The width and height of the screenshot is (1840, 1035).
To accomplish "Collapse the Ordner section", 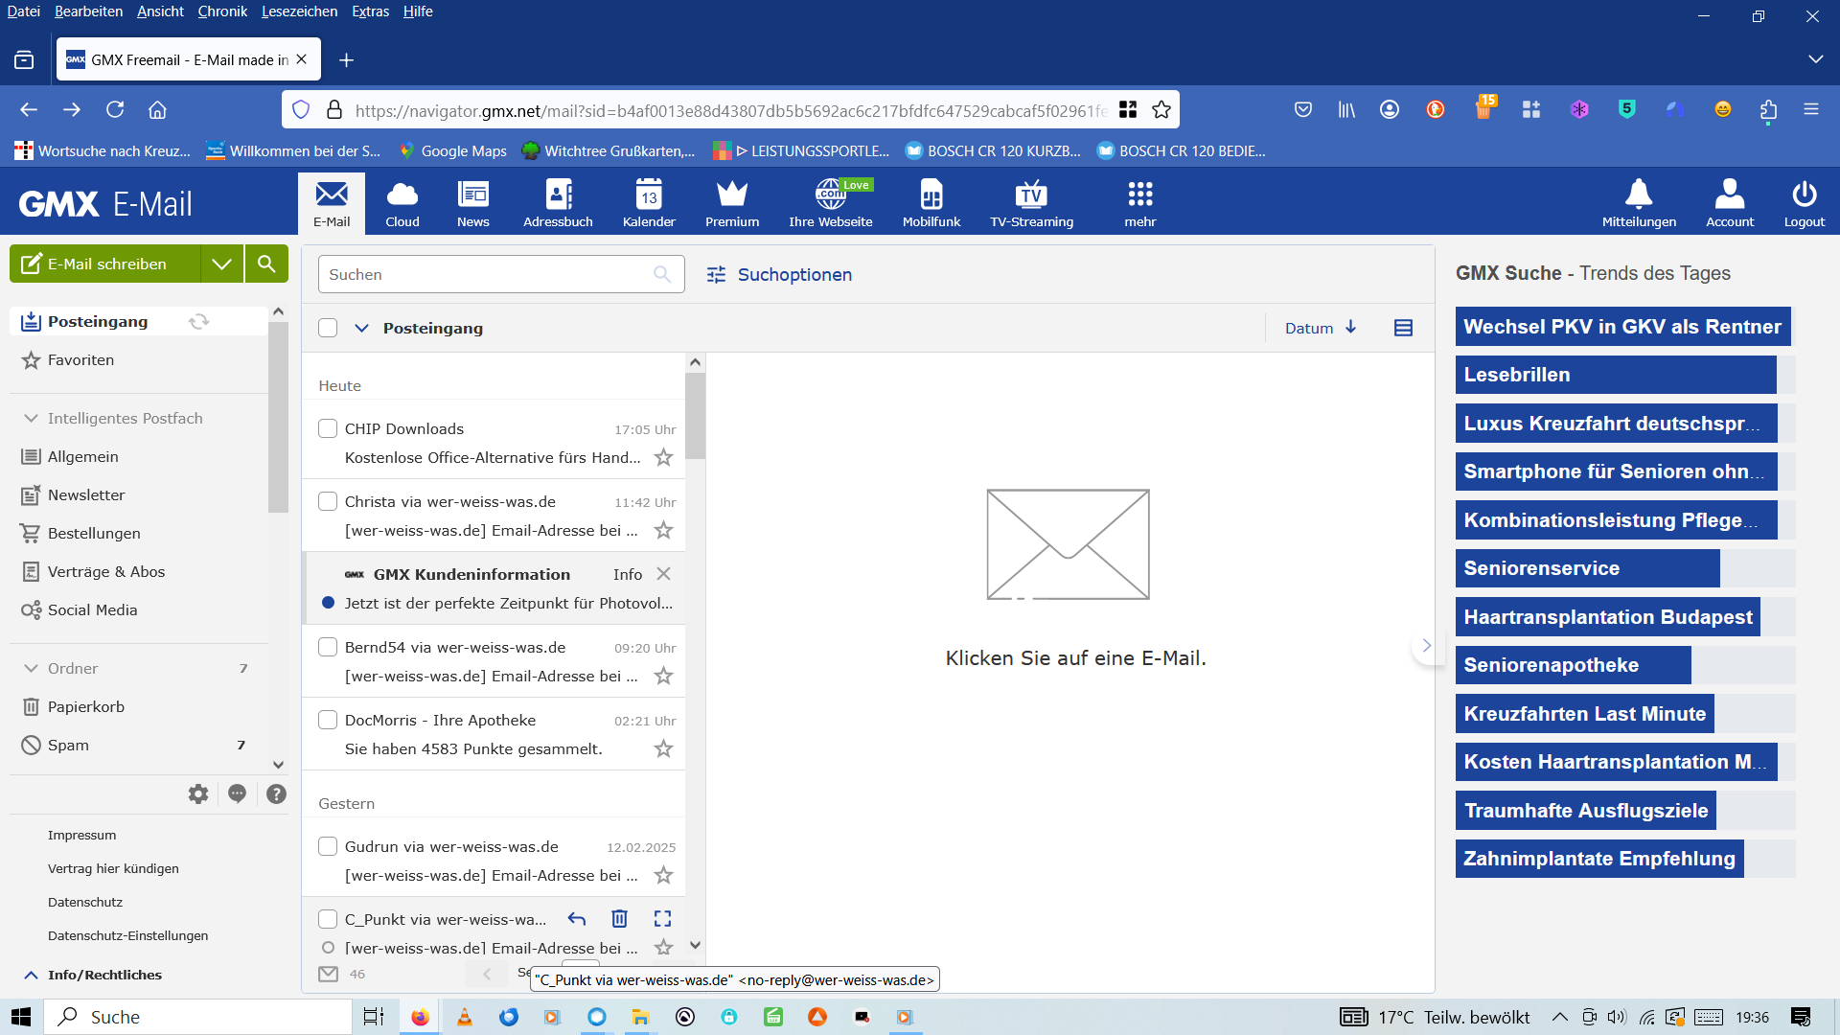I will pos(31,669).
